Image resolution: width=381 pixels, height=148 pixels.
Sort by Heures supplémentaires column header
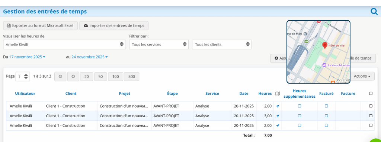[300, 94]
